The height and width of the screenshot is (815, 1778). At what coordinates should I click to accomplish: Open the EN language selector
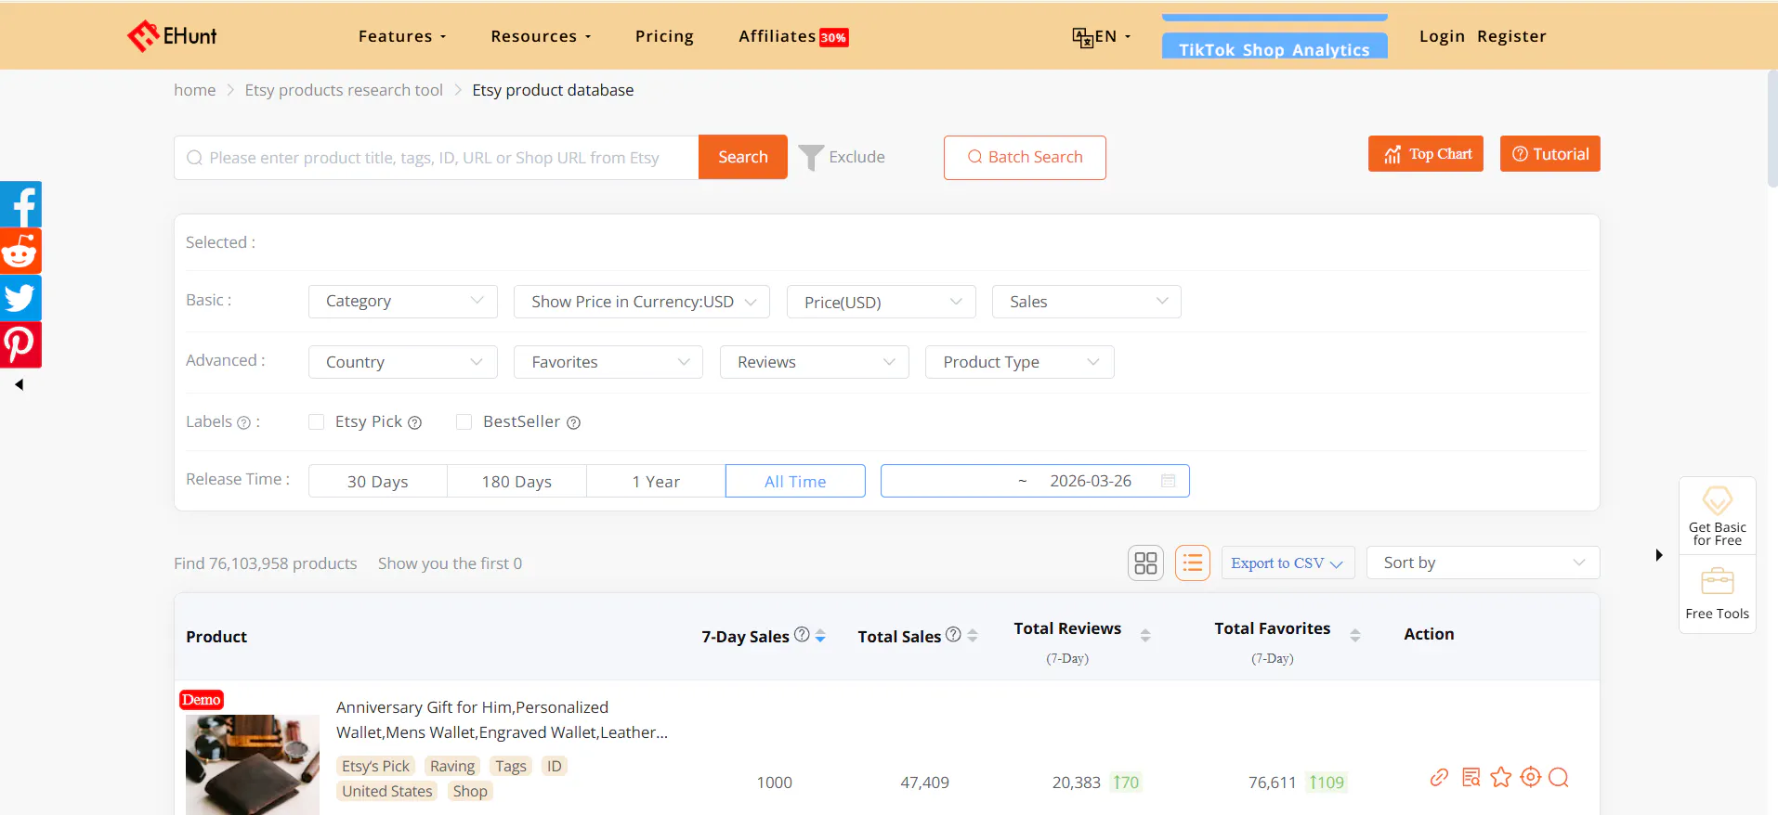point(1102,36)
